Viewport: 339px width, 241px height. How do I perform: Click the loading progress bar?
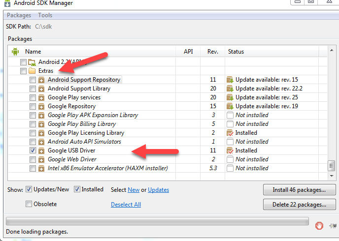[157, 221]
